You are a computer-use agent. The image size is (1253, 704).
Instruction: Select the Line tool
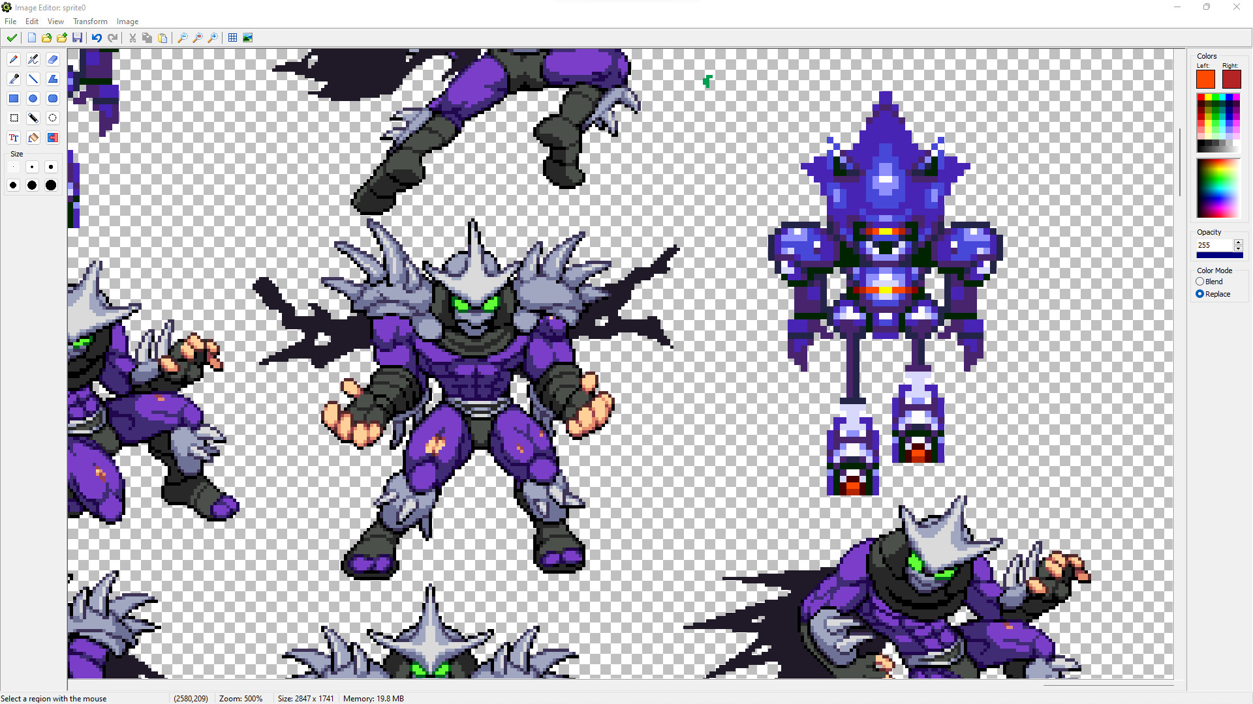pos(33,79)
